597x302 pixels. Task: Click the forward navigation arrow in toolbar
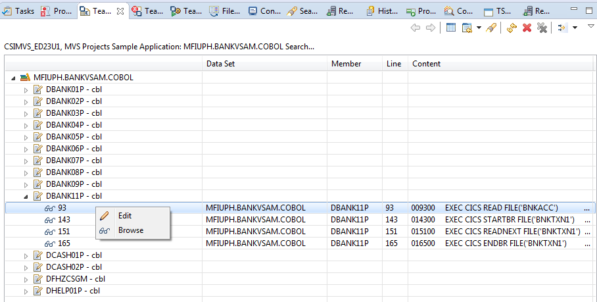pos(431,28)
